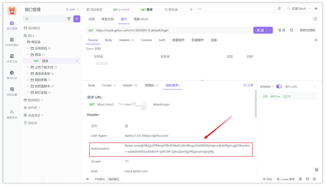Expand the 示例项目 folder
The height and width of the screenshot is (186, 326).
(28, 48)
